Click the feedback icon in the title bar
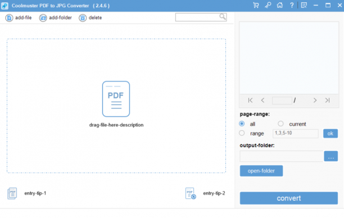 click(304, 5)
